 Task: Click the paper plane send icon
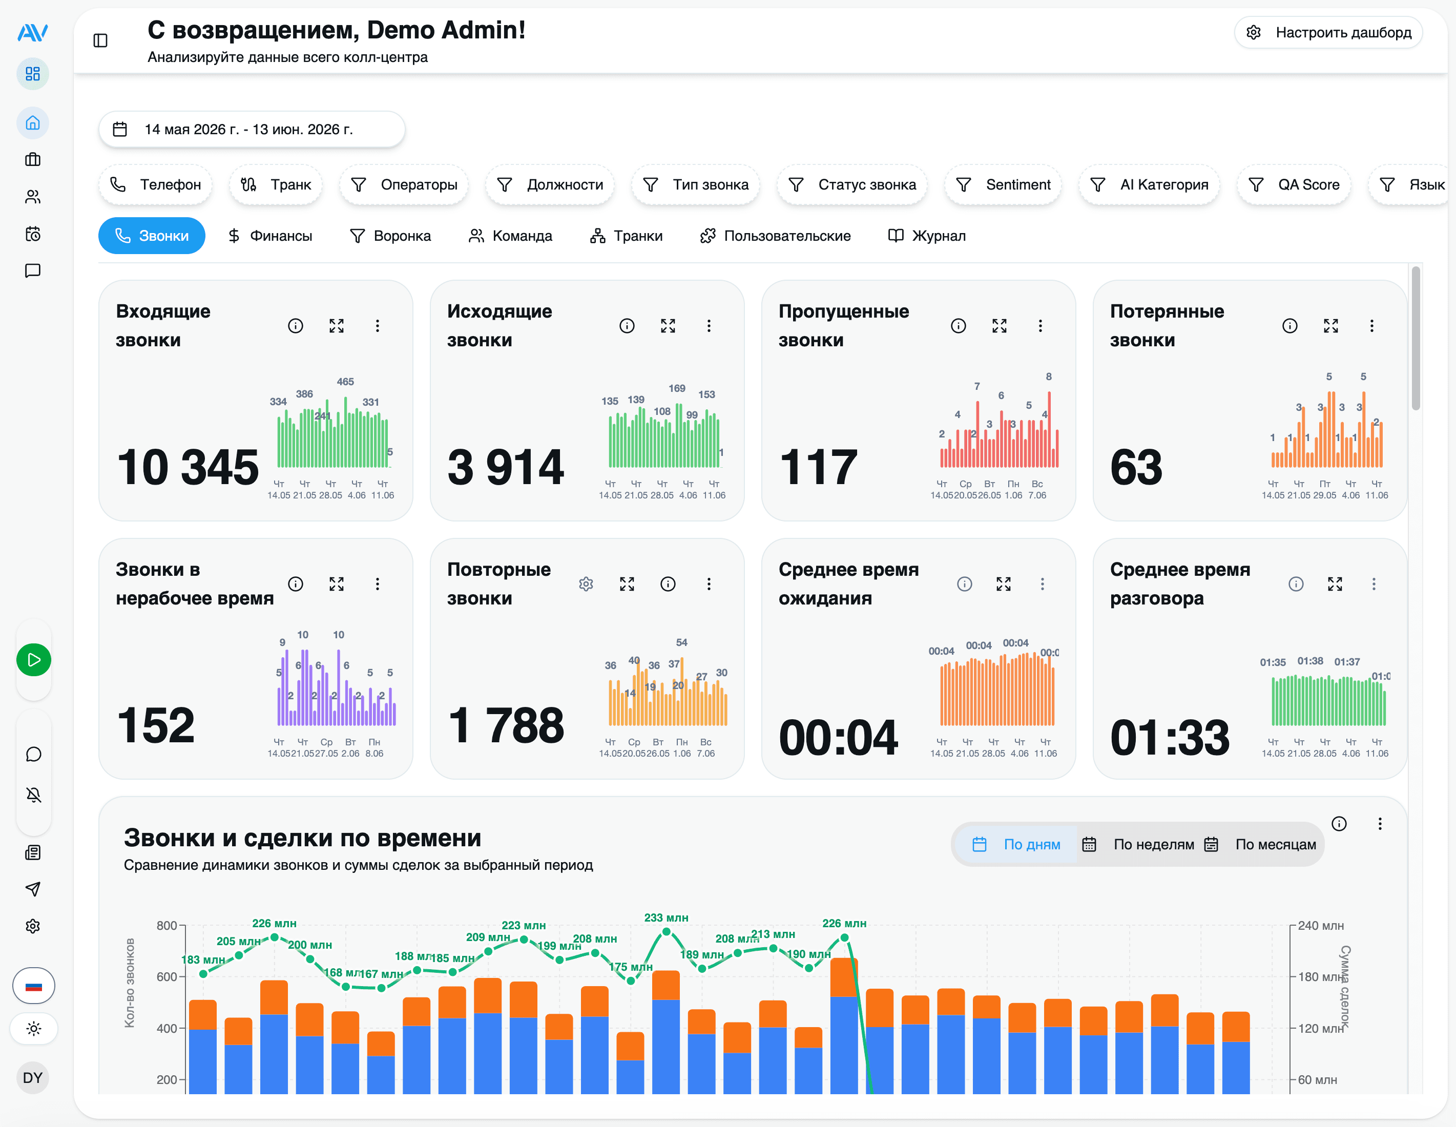33,889
